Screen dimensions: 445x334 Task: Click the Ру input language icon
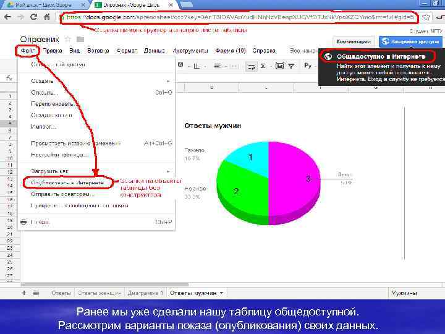click(308, 66)
